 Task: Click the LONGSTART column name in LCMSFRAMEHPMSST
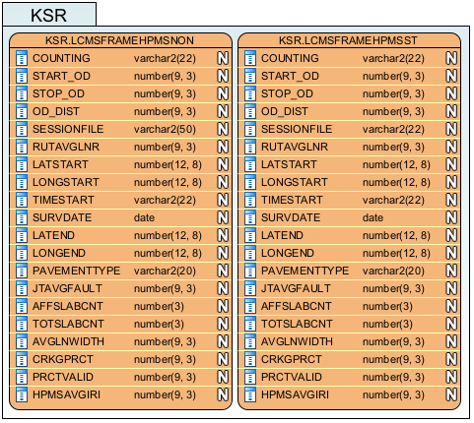point(295,182)
